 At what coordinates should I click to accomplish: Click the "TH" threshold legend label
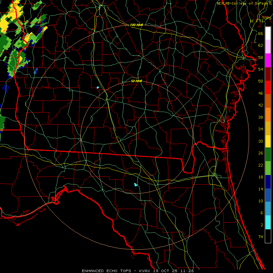(261, 237)
